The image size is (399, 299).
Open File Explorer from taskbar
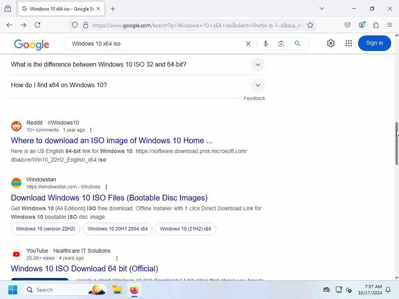coord(117,290)
